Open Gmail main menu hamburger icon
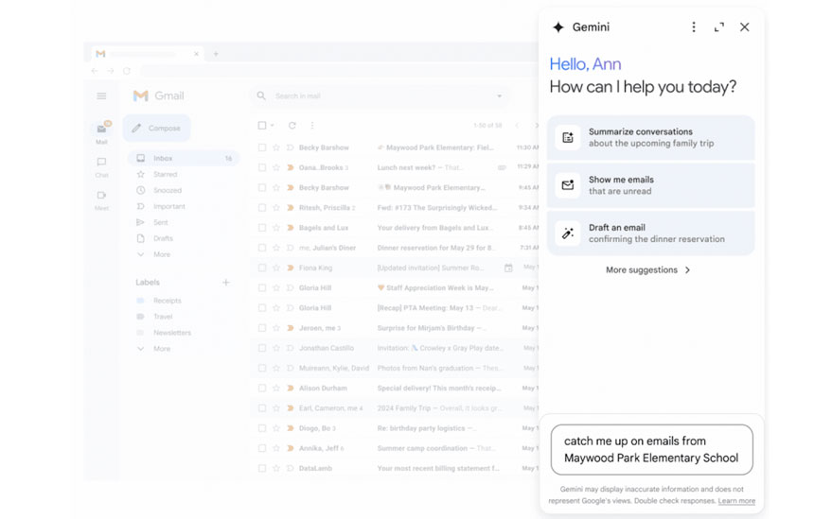Viewport: 814px width, 519px height. [102, 95]
